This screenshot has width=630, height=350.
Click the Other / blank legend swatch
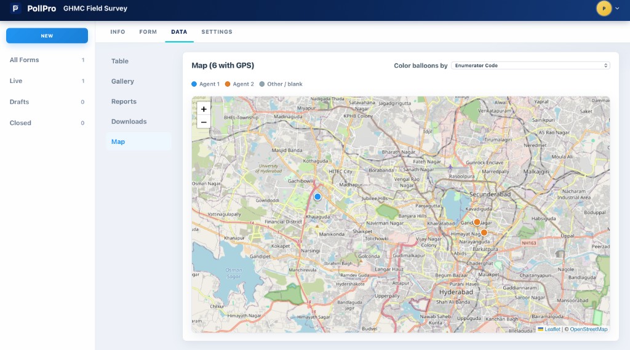tap(262, 84)
